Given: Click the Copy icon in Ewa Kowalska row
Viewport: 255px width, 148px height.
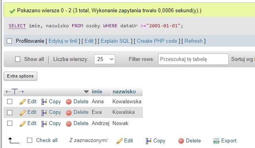Looking at the screenshot, I should (44, 112).
